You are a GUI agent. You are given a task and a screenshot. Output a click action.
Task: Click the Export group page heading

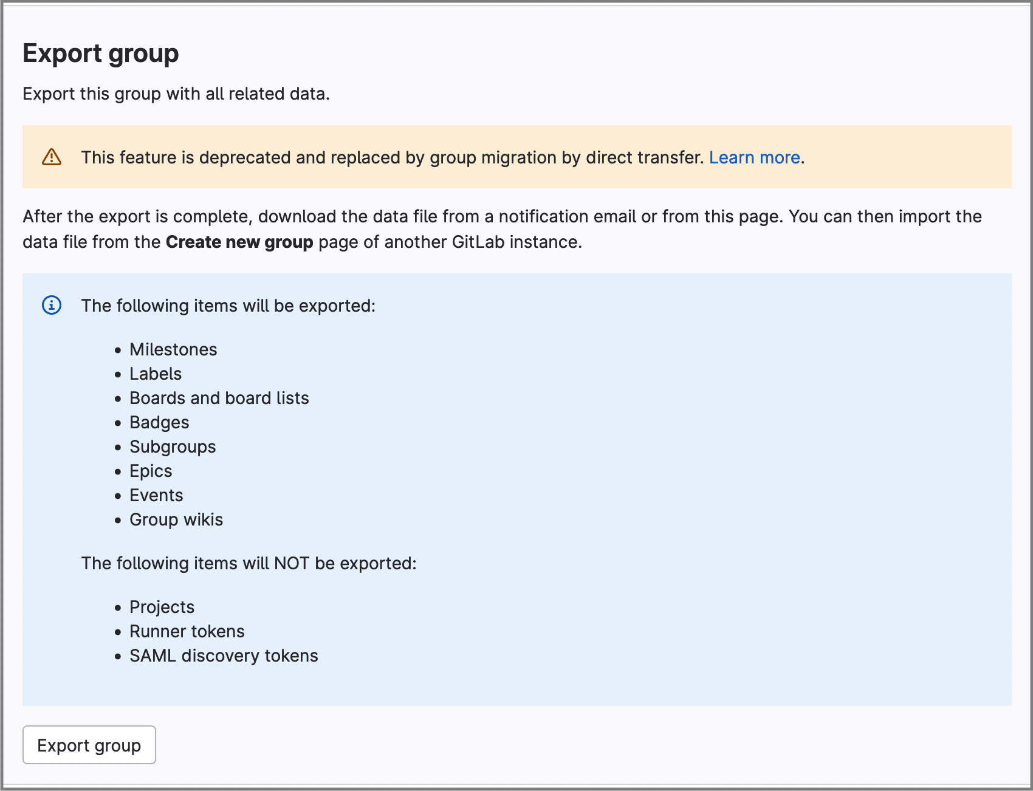coord(101,53)
